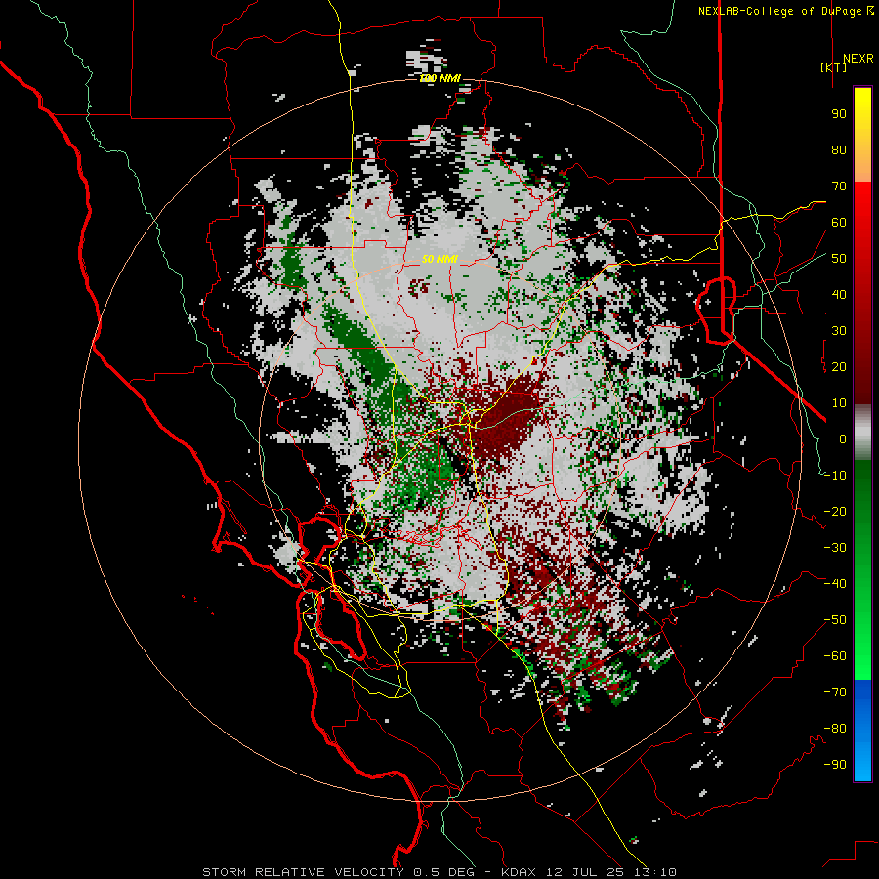Click the positive 60 scale label
Image resolution: width=879 pixels, height=879 pixels.
[839, 223]
